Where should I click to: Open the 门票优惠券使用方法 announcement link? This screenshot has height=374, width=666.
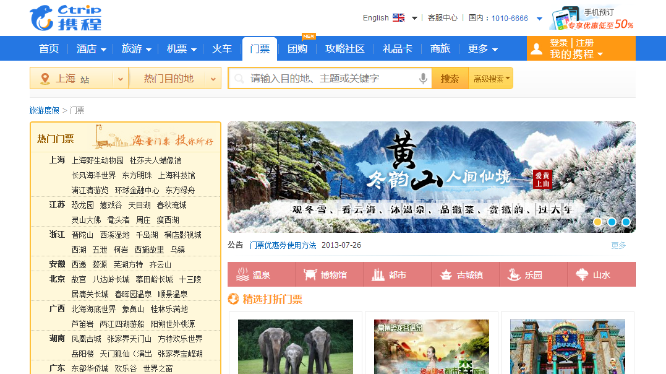pos(283,245)
